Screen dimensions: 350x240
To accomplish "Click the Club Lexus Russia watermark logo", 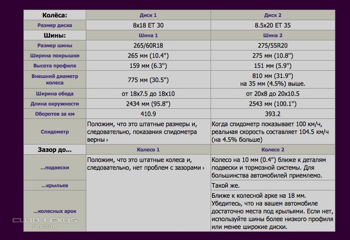I will click(x=45, y=222).
